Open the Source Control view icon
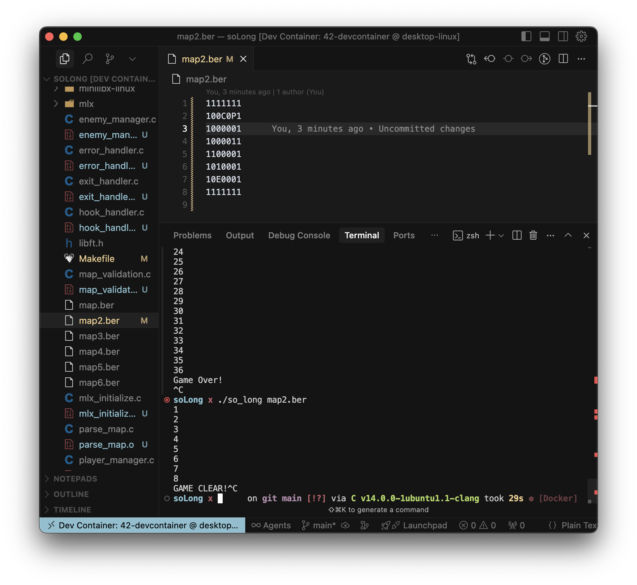 pos(110,59)
